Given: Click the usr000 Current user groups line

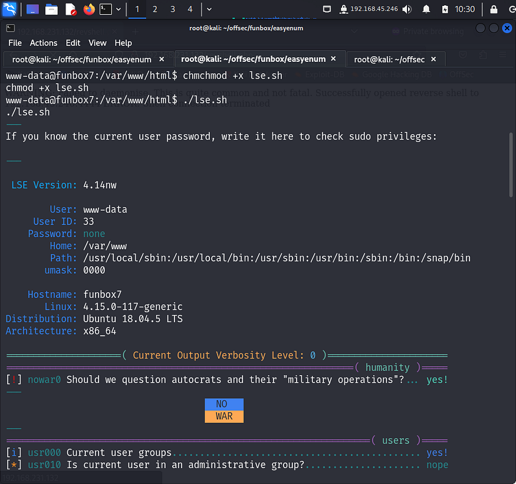Looking at the screenshot, I should pyautogui.click(x=227, y=453).
